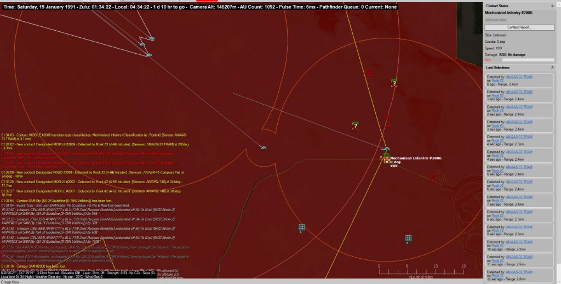This screenshot has height=284, width=561.
Task: Open Rook #2 link in the 1 sec ago detection
Action: pyautogui.click(x=497, y=95)
